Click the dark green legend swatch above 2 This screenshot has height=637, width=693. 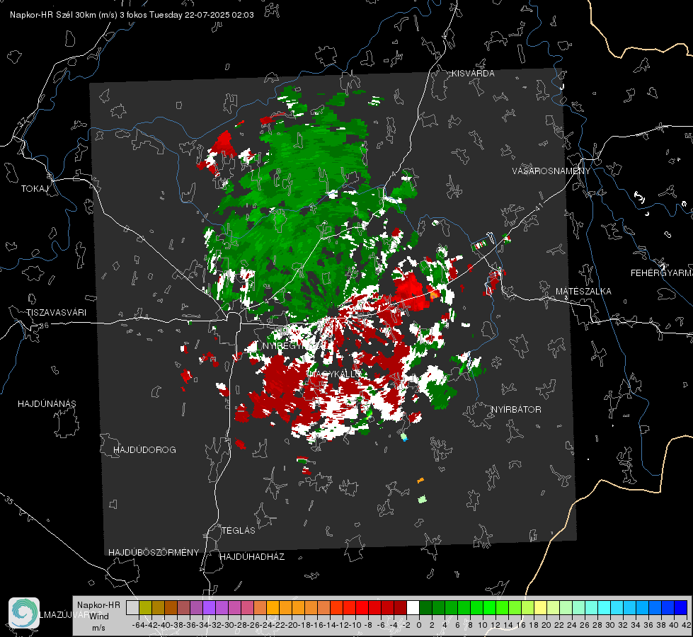click(x=425, y=607)
